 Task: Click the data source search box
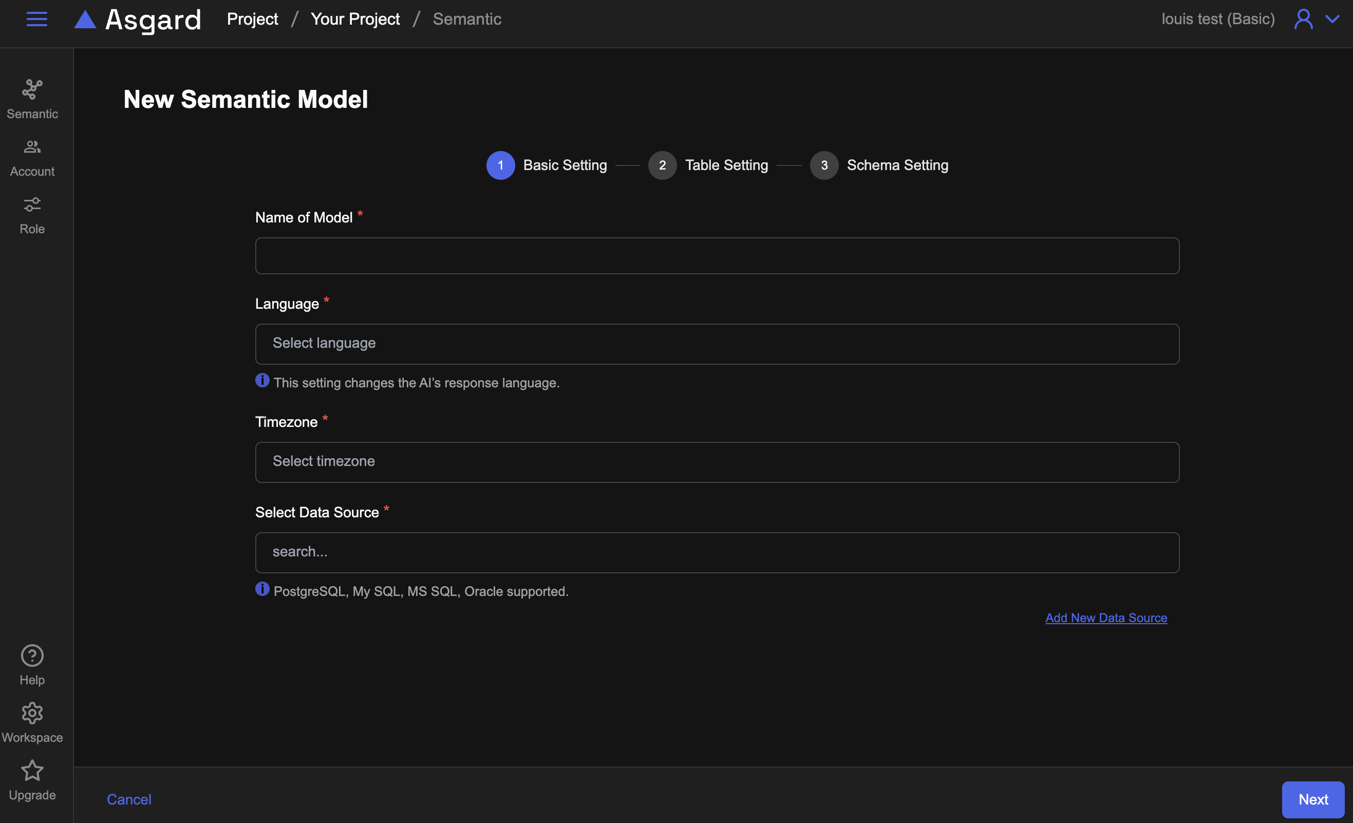click(717, 552)
